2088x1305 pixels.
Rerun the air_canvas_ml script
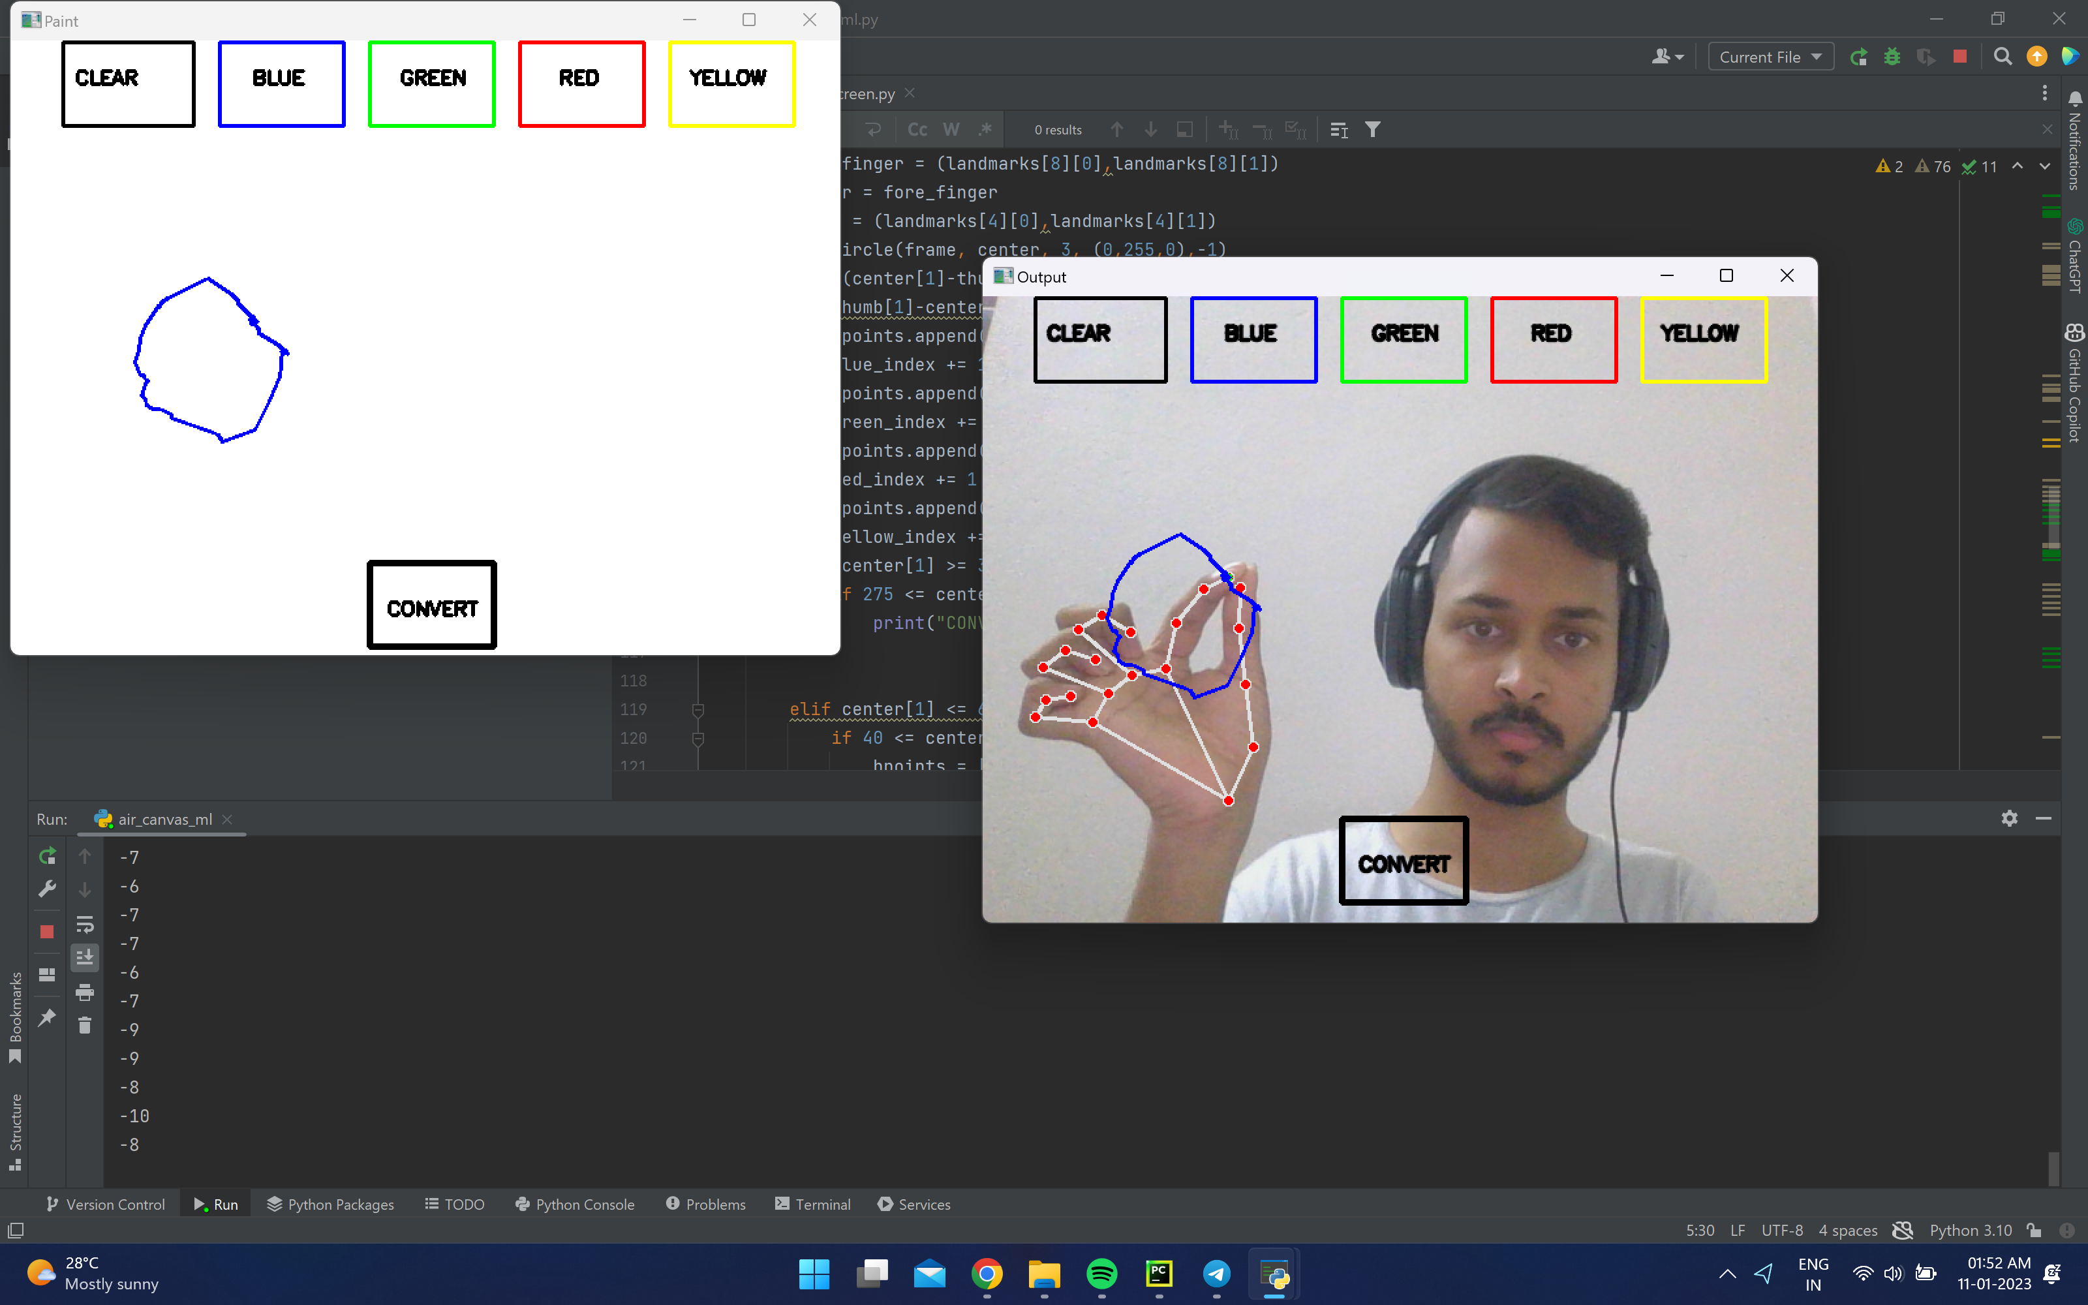pos(48,856)
